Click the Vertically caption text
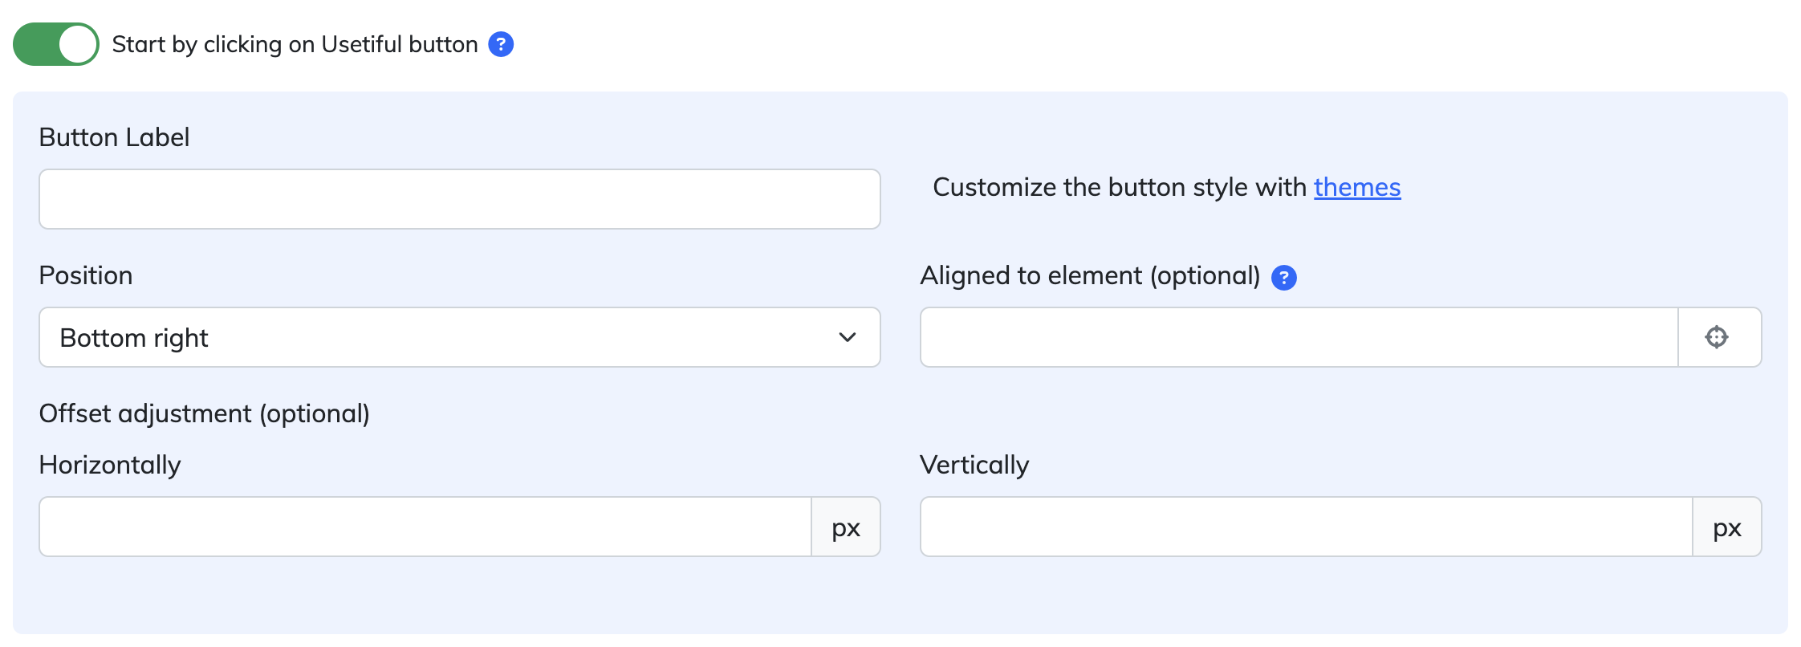 coord(974,465)
